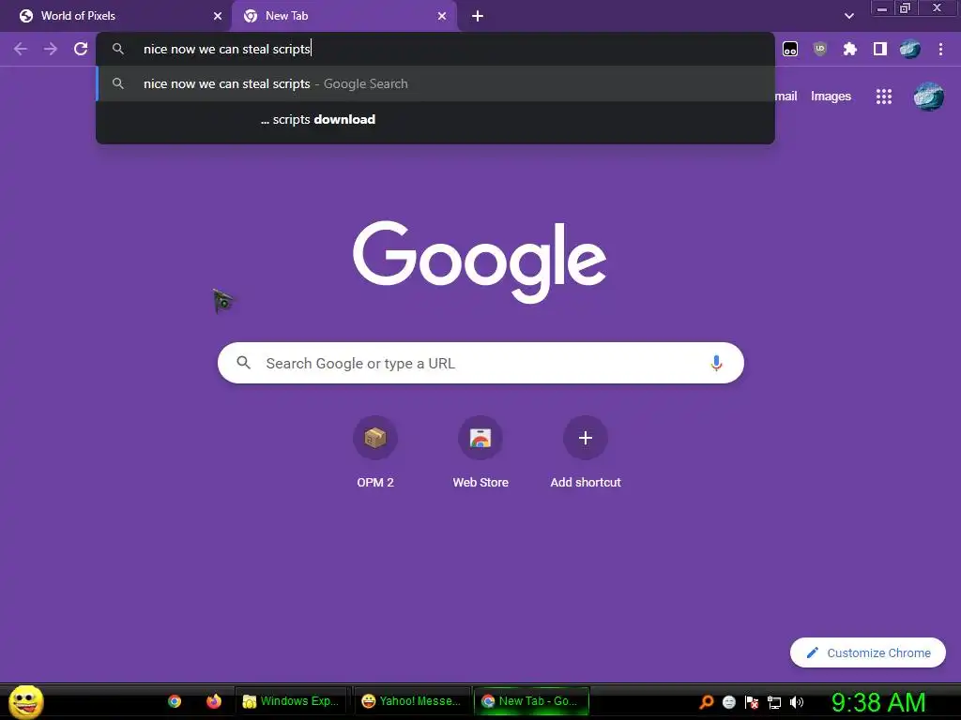Switch to Windows Explorer taskbar button
The width and height of the screenshot is (961, 720).
pos(292,701)
